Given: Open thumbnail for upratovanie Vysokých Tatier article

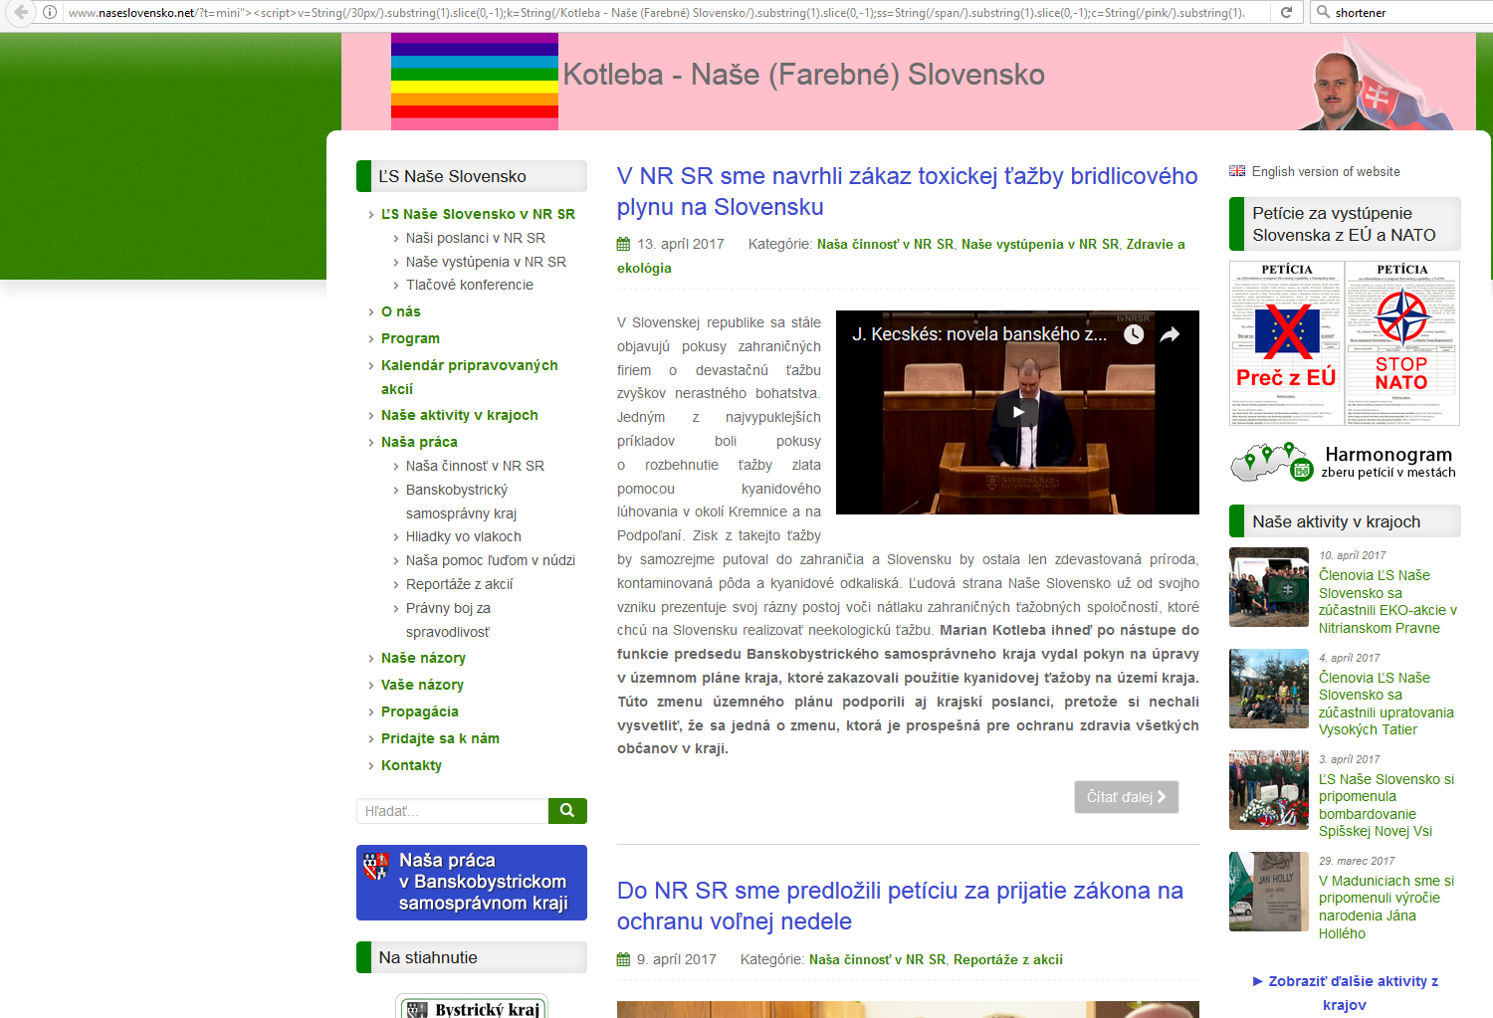Looking at the screenshot, I should pyautogui.click(x=1269, y=689).
